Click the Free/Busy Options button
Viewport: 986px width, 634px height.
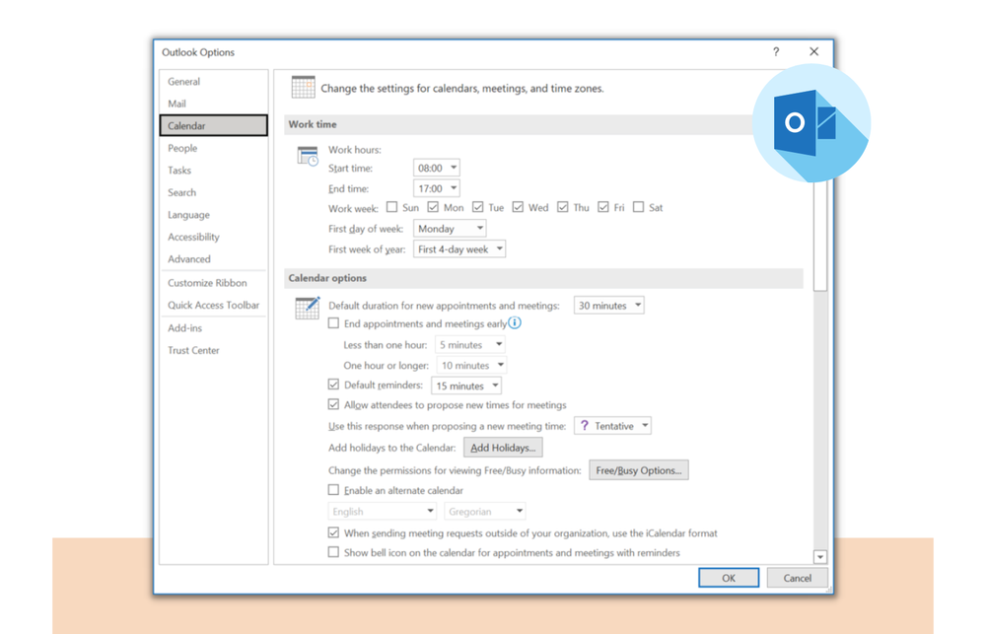(x=638, y=470)
